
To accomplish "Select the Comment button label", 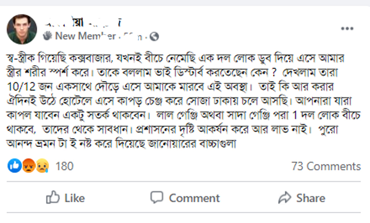I will click(x=194, y=198).
